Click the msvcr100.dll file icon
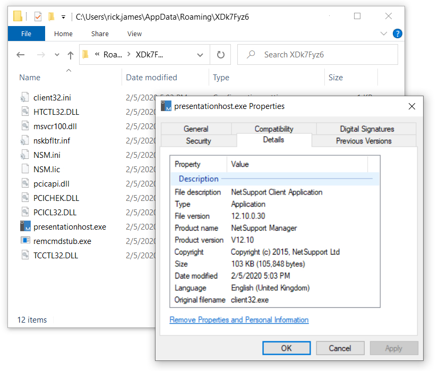Viewport: 439px width, 371px height. coord(25,126)
